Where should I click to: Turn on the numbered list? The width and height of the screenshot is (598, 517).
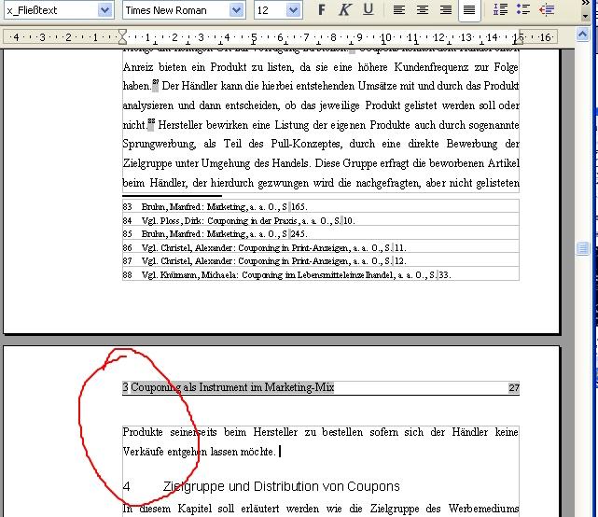point(501,10)
